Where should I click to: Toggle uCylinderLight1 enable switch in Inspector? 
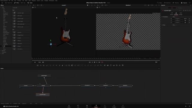pos(163,10)
